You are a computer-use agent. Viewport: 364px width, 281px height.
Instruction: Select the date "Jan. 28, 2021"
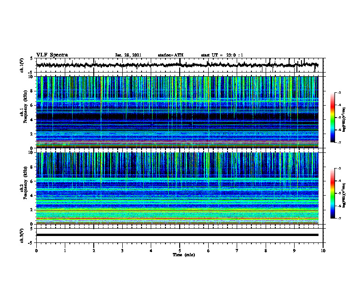point(128,55)
